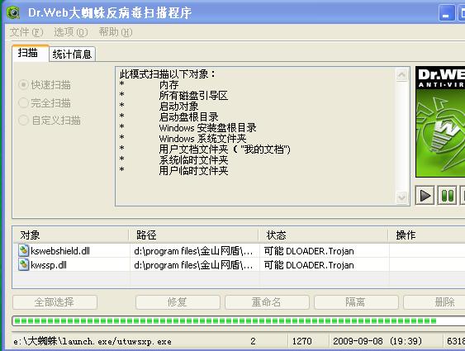Click the 重命名 button

(x=267, y=302)
